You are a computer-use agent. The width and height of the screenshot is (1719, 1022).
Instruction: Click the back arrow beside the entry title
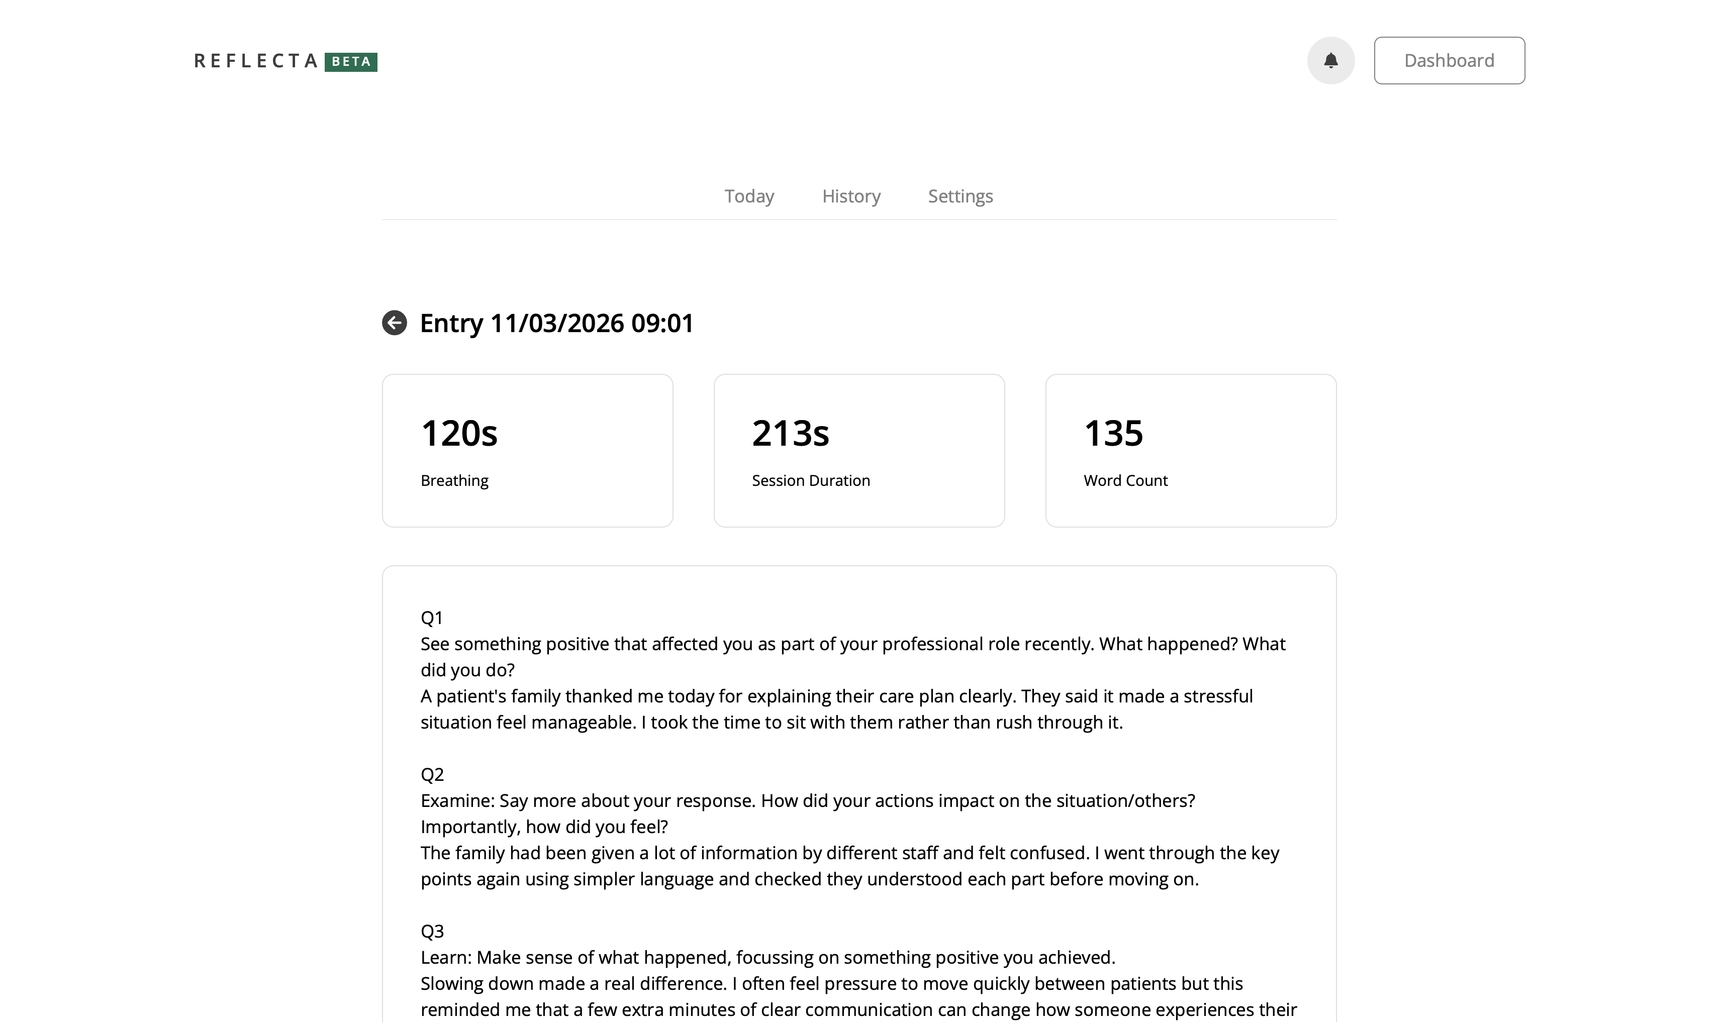coord(394,323)
